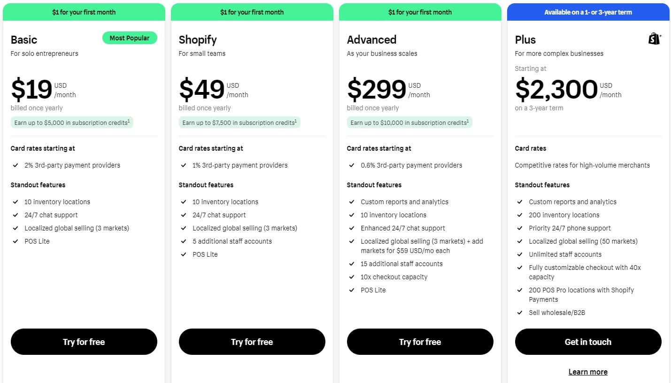This screenshot has width=671, height=383.
Task: Click the checkmark next to 24/7 chat support
Action: point(15,215)
